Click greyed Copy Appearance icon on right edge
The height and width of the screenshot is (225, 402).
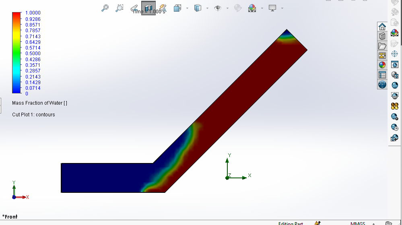395,12
